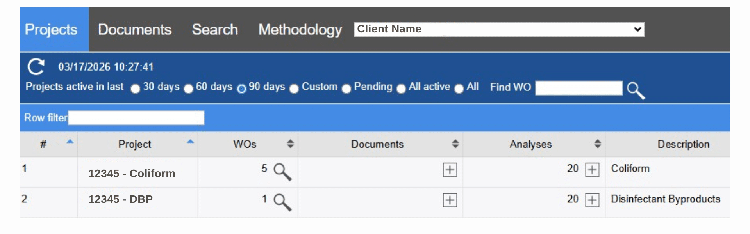
Task: Click WO count 5 in Coliform row
Action: (x=264, y=168)
